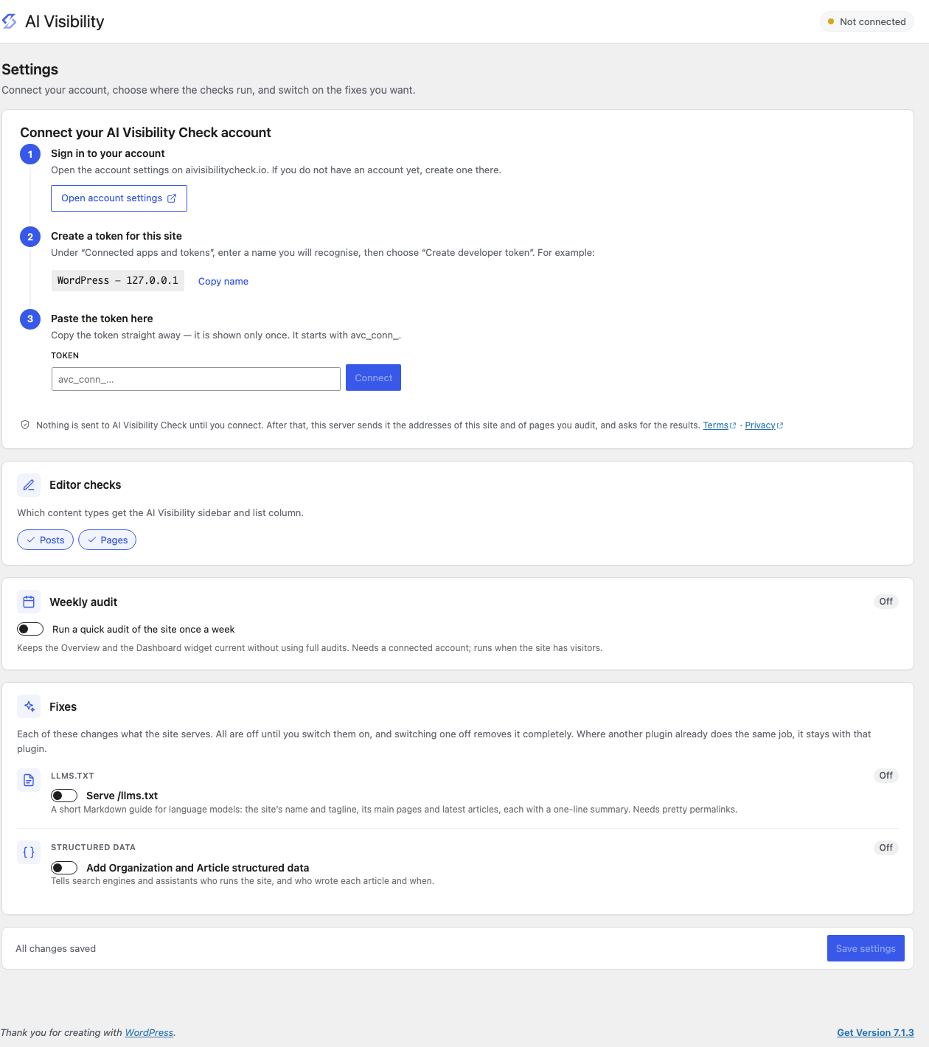
Task: Click the Off badge for Structured Data
Action: point(885,848)
